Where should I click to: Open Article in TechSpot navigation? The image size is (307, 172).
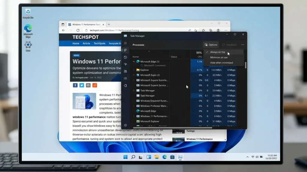86,43
